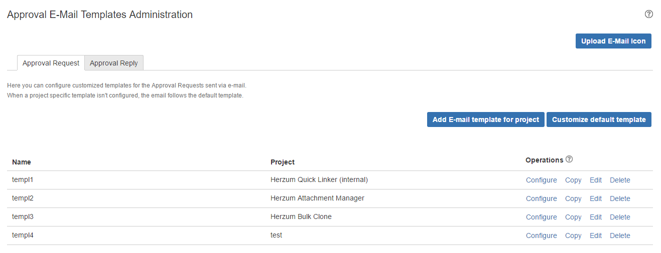This screenshot has height=253, width=661.
Task: Click the help icon at top right
Action: [648, 14]
